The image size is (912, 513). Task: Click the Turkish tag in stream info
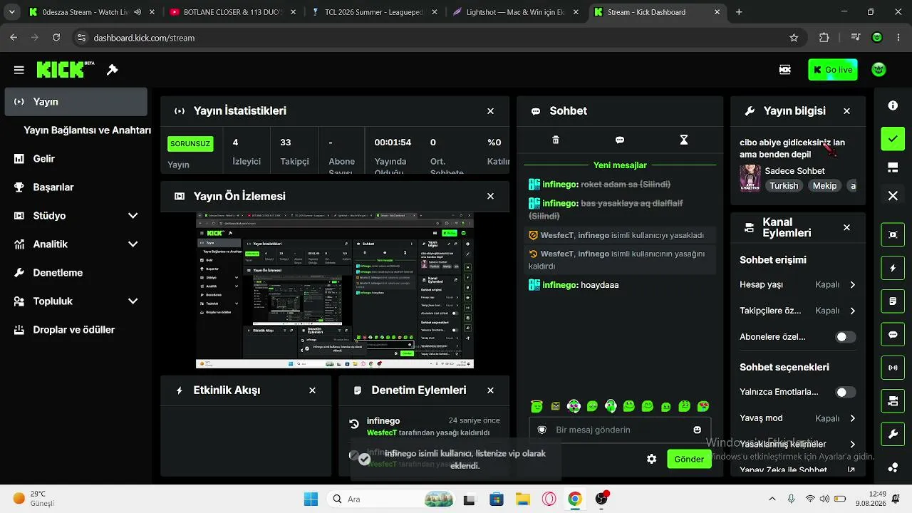(x=784, y=186)
